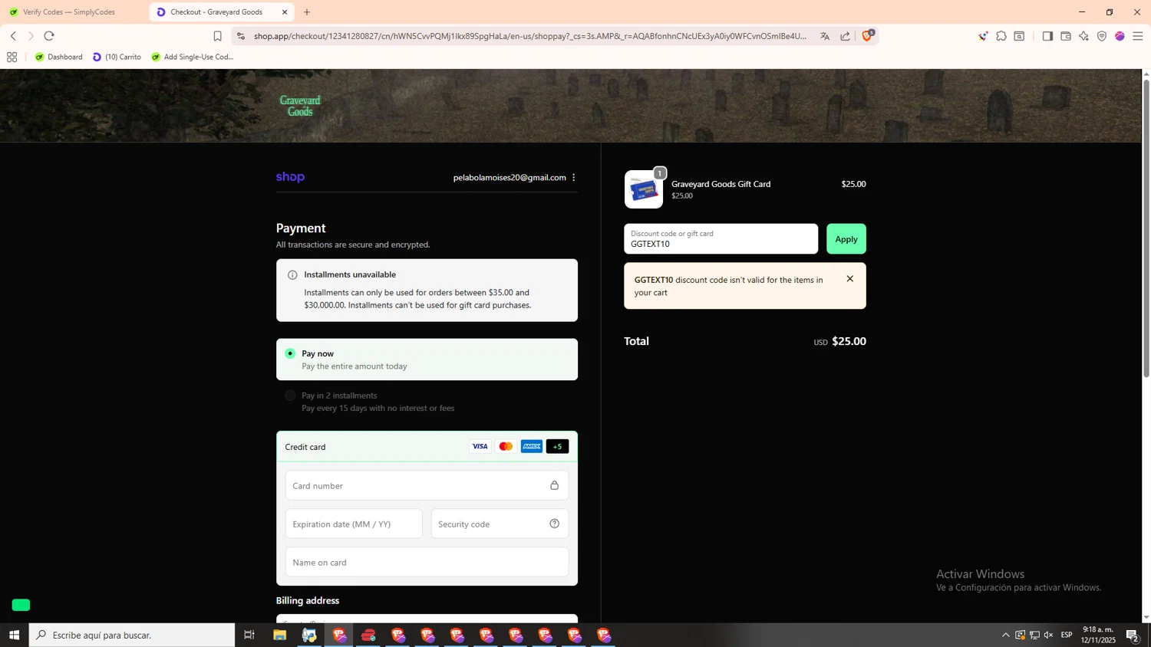1151x647 pixels.
Task: Click the Graveyard Goods store logo
Action: coord(300,106)
